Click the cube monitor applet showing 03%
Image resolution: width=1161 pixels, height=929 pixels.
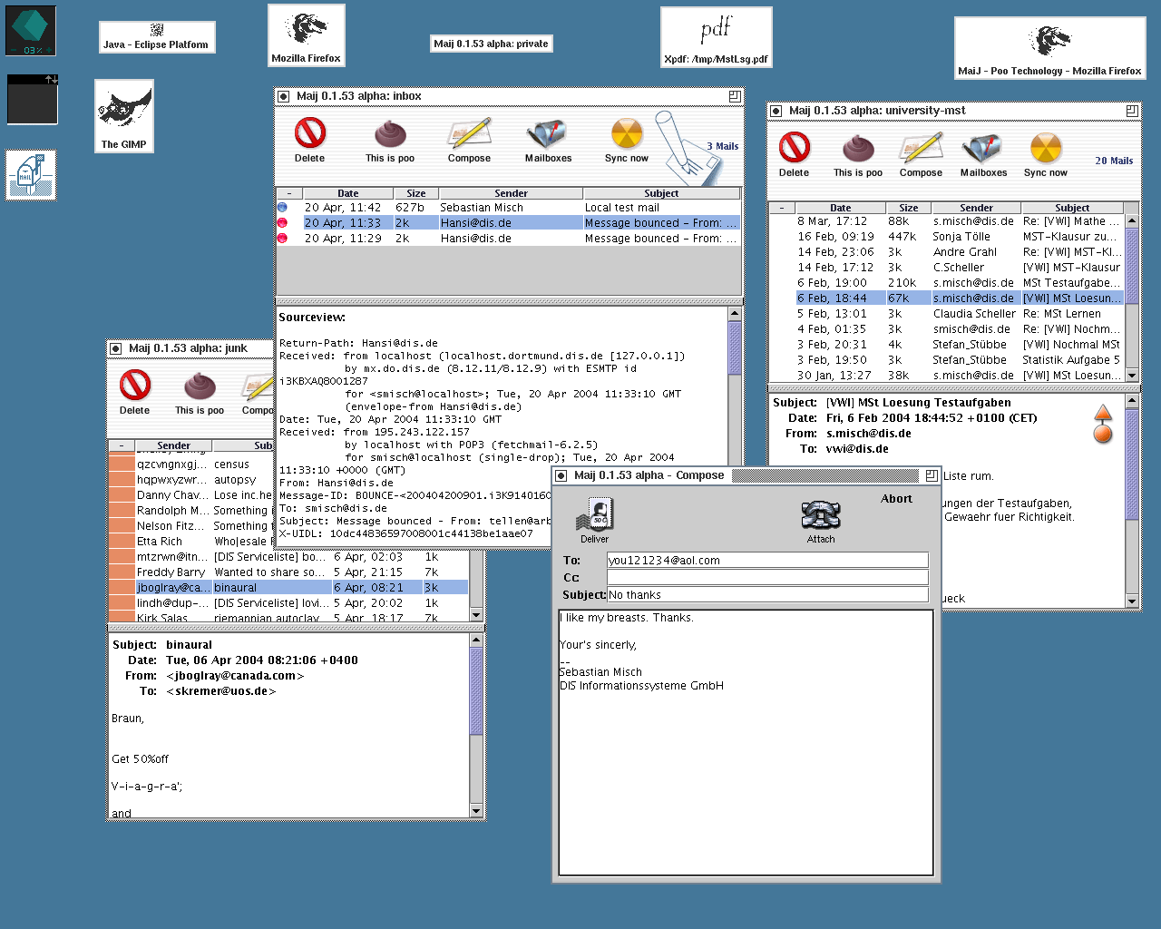[31, 31]
